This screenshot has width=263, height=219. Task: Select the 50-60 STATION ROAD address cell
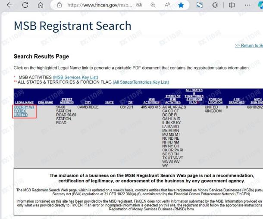tap(66, 115)
